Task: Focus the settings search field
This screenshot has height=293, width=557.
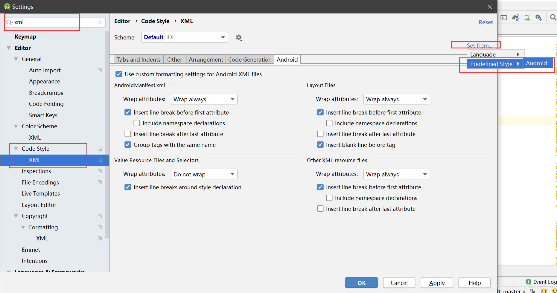Action: tap(55, 22)
